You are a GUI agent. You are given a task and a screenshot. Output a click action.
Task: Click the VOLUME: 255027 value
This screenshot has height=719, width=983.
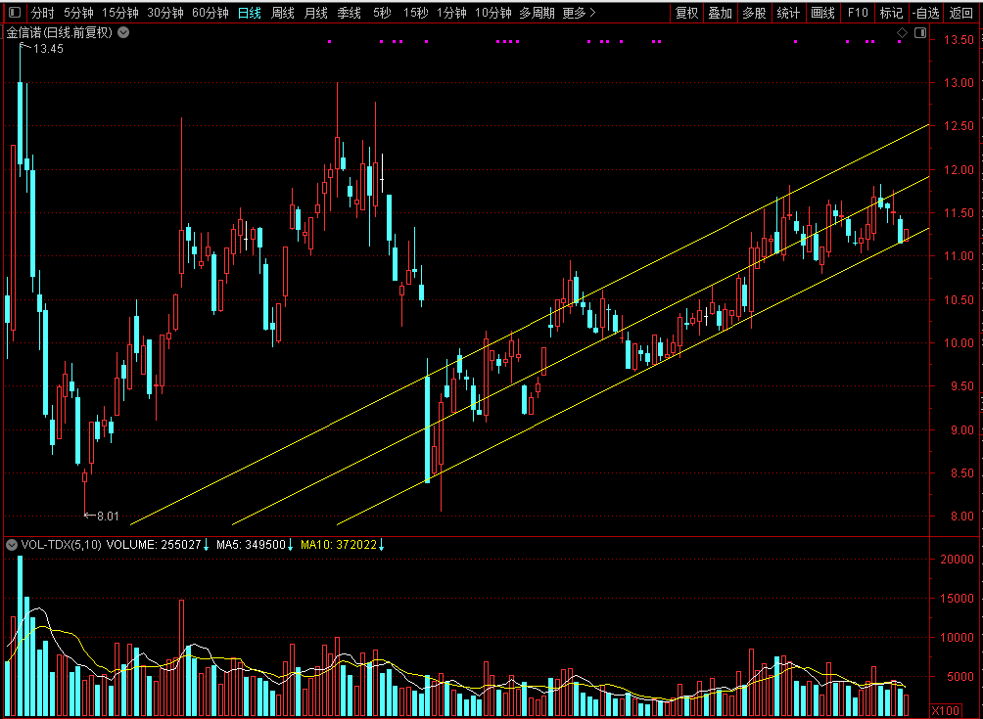pos(154,545)
